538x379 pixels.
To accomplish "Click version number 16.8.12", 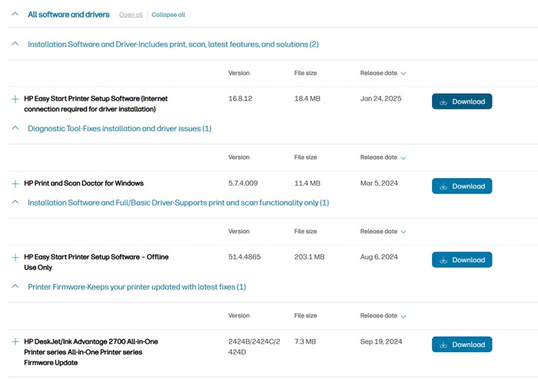I will (x=240, y=99).
